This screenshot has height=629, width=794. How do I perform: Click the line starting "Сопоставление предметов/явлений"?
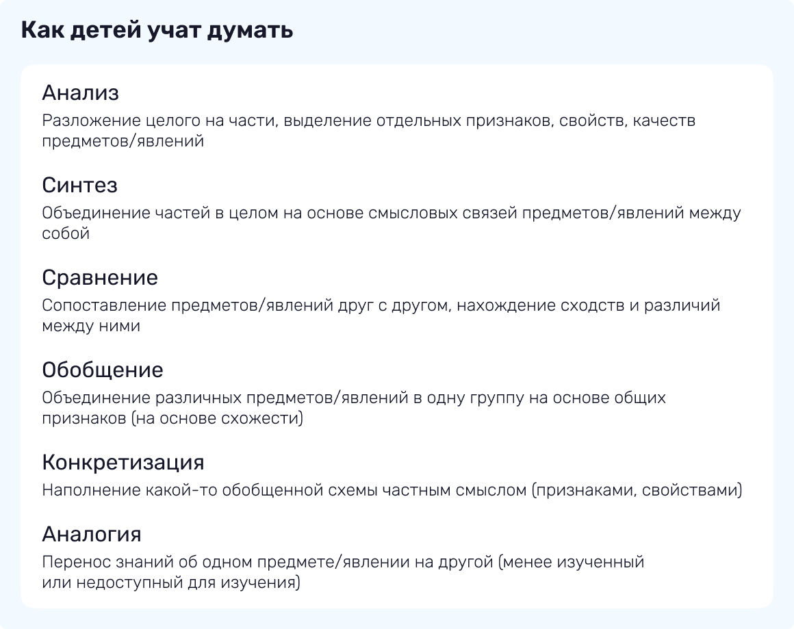(381, 306)
